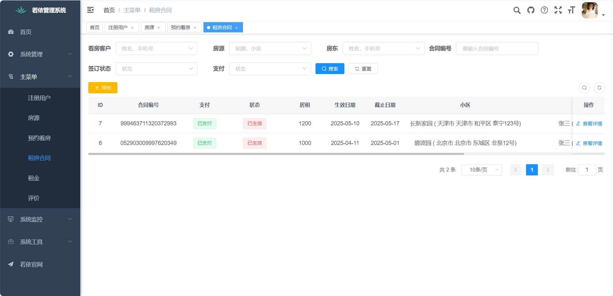Switch to the 首页 tab
613x296 pixels.
pos(95,27)
